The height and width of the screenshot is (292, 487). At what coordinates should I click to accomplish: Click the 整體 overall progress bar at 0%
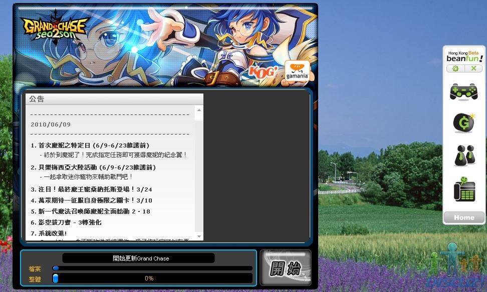click(152, 278)
